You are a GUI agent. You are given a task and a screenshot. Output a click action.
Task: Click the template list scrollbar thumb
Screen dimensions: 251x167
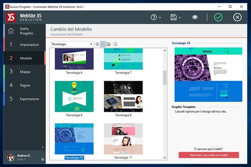tap(165, 78)
